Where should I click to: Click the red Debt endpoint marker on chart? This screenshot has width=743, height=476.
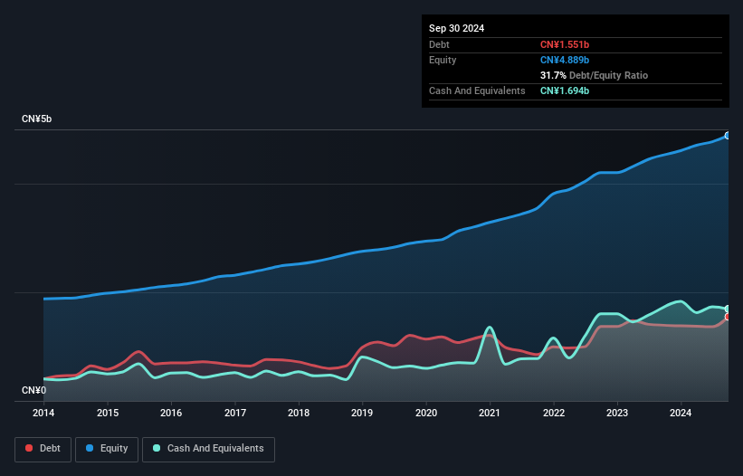[x=728, y=317]
